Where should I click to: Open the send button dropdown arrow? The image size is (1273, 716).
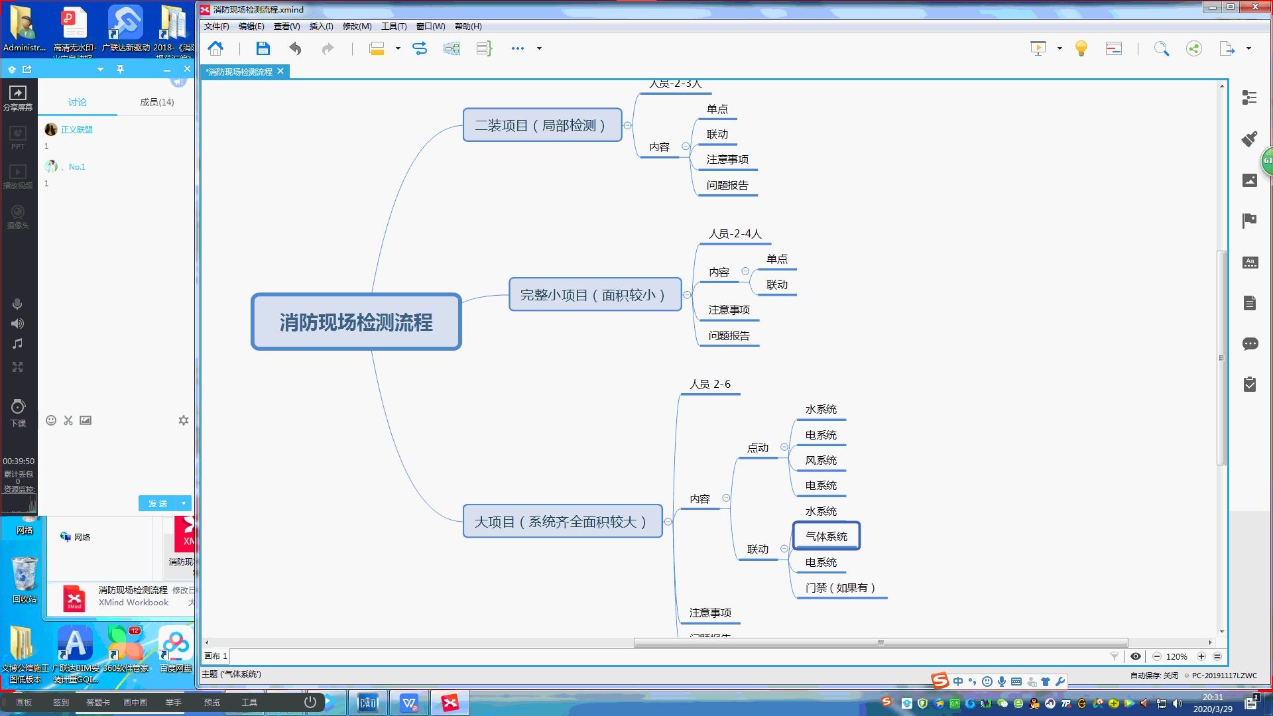coord(184,503)
